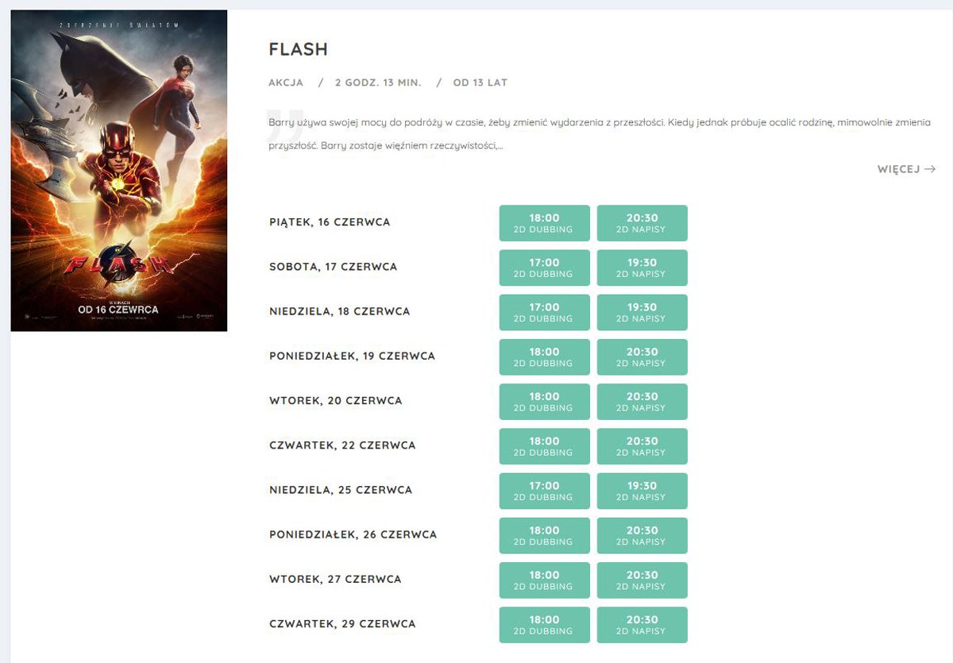Click the movie description starting with Barry używa
This screenshot has height=663, width=953.
pyautogui.click(x=600, y=134)
